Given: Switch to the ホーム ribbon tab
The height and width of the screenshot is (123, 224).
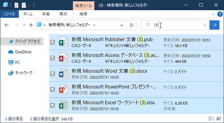Looking at the screenshot, I should tap(28, 14).
